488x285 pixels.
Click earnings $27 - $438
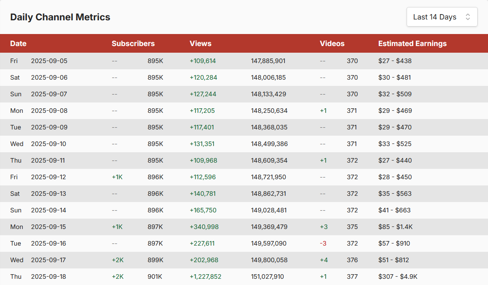[395, 61]
